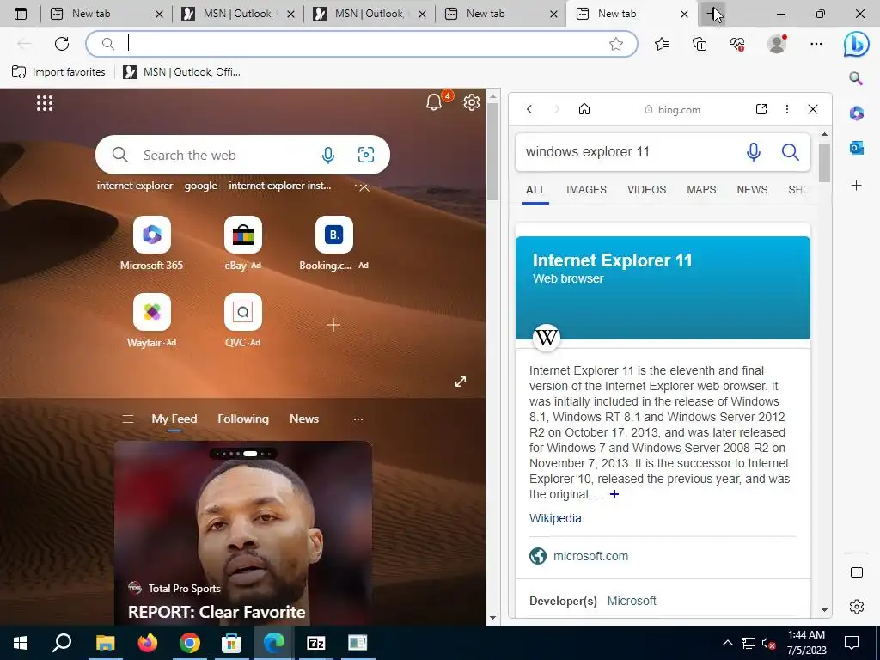Screen dimensions: 880x660
Task: Open sidebar pane more options menu
Action: (x=787, y=109)
